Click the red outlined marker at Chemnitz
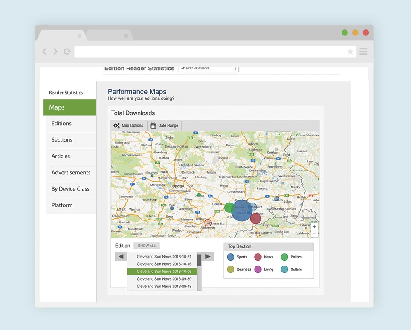This screenshot has height=330, width=411. click(x=208, y=223)
